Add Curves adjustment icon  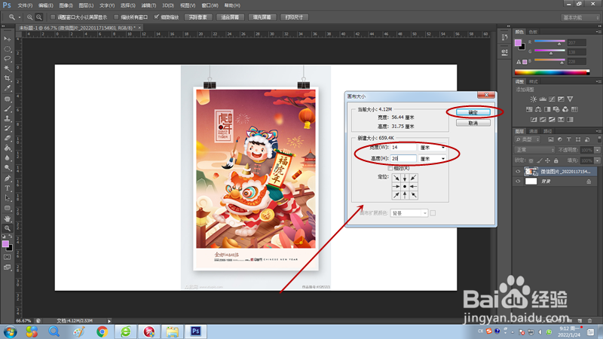(x=552, y=99)
